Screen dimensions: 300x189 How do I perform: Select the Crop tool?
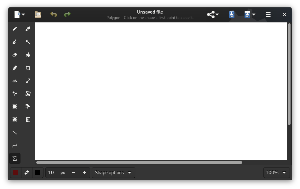point(28,68)
